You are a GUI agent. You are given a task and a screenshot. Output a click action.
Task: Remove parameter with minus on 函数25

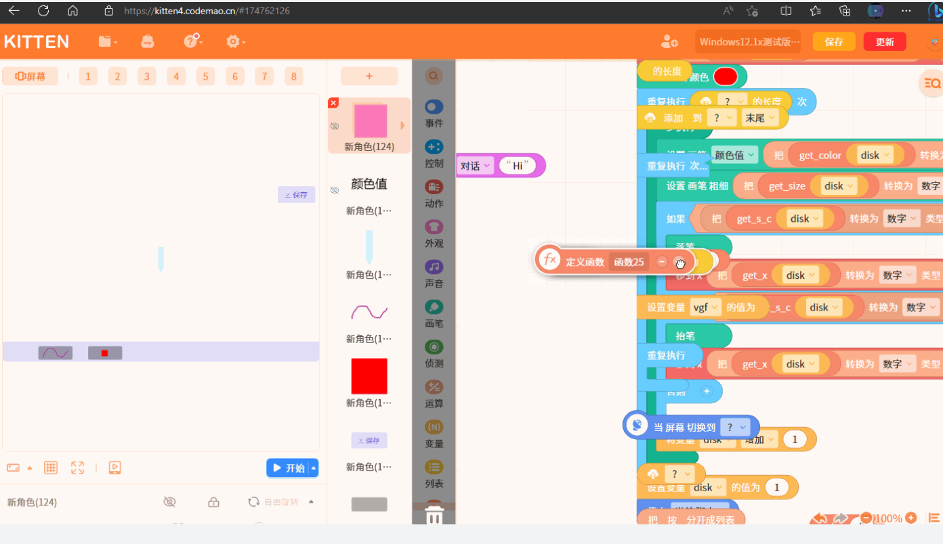pos(662,262)
